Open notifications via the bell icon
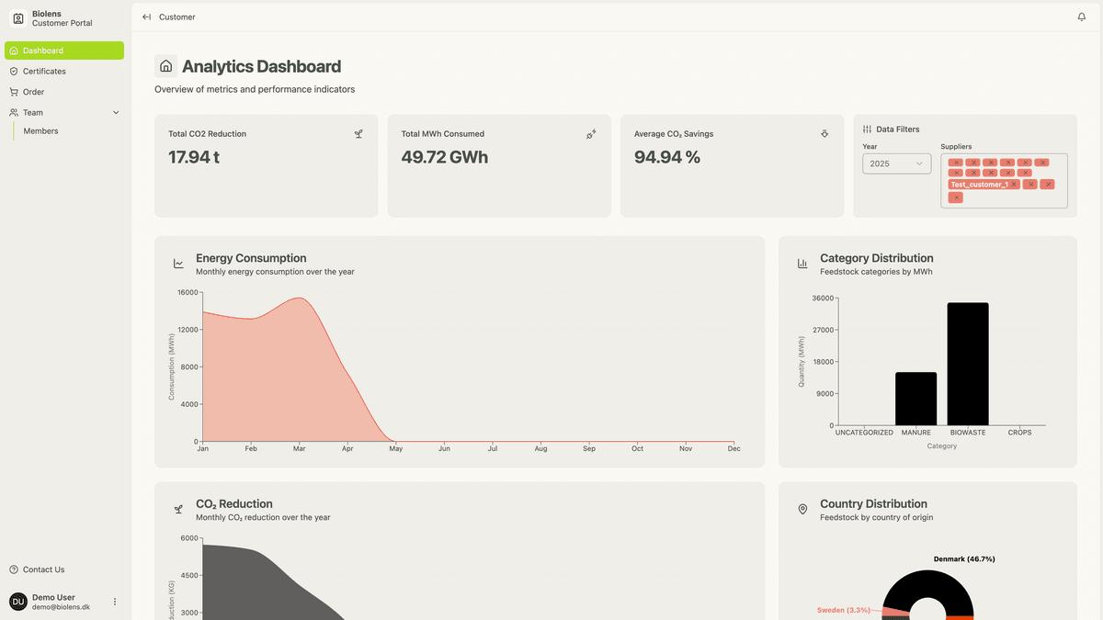Screen dimensions: 1103x620 [x=1081, y=17]
